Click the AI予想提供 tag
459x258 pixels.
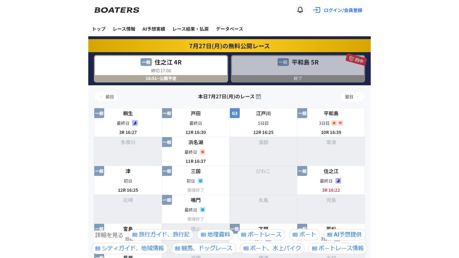point(345,235)
